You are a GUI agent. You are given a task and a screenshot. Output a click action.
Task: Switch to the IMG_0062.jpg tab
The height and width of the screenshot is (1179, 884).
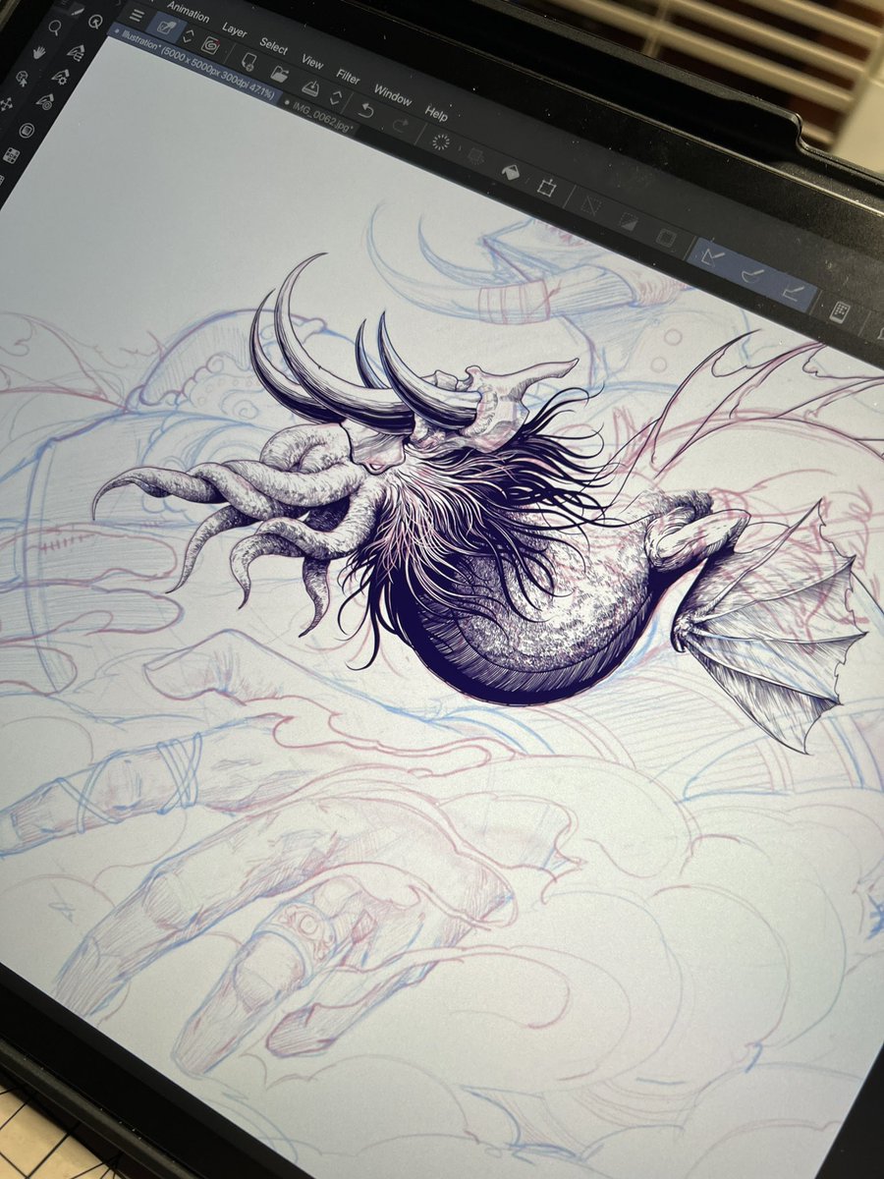(x=320, y=116)
